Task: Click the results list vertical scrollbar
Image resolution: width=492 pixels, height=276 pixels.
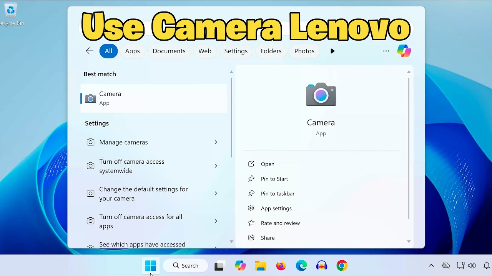Action: [231, 117]
